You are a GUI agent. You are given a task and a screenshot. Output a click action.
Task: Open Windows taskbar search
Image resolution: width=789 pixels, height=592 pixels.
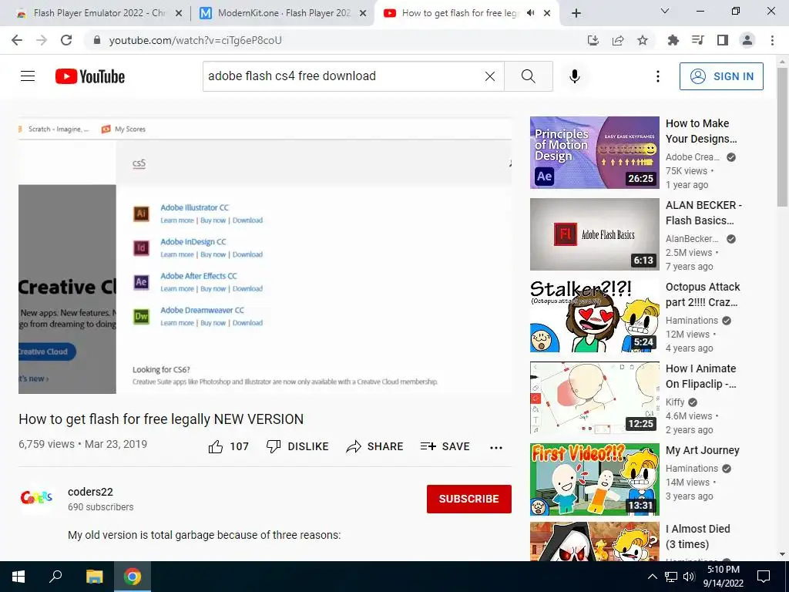click(55, 577)
